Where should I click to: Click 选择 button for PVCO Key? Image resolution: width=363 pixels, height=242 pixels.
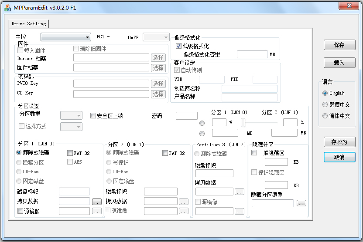pos(158,84)
